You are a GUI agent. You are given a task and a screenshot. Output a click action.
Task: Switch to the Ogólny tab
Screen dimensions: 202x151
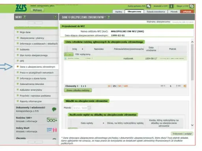tap(118, 12)
